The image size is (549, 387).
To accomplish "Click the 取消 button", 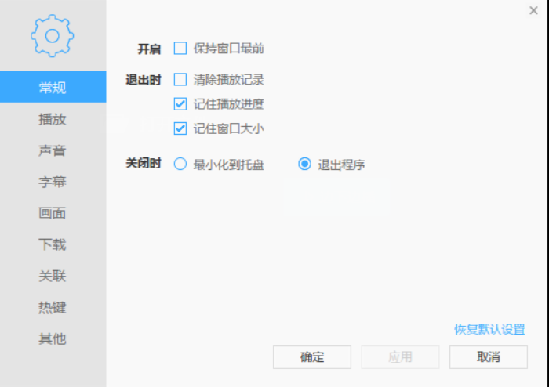I will coord(488,357).
